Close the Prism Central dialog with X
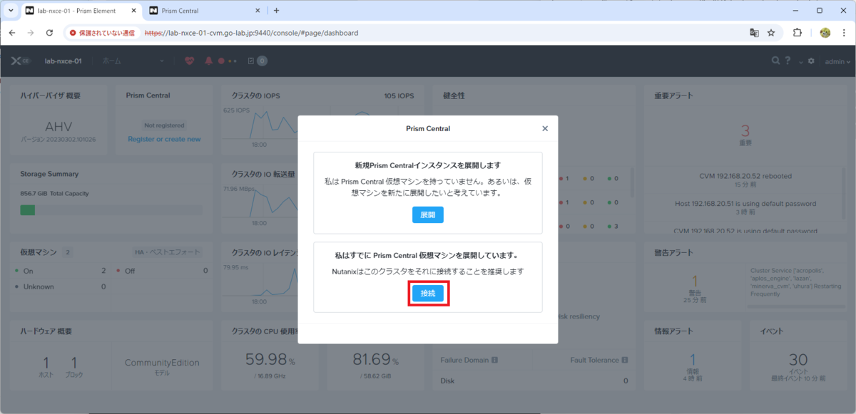The image size is (856, 414). point(545,129)
